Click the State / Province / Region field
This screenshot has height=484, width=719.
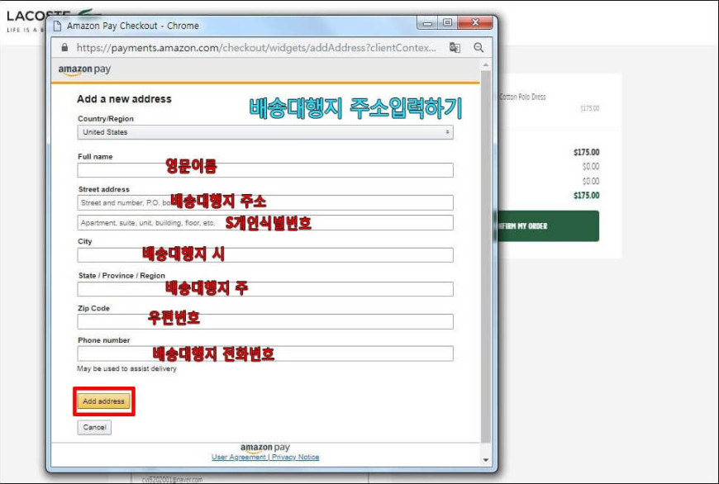(x=265, y=289)
